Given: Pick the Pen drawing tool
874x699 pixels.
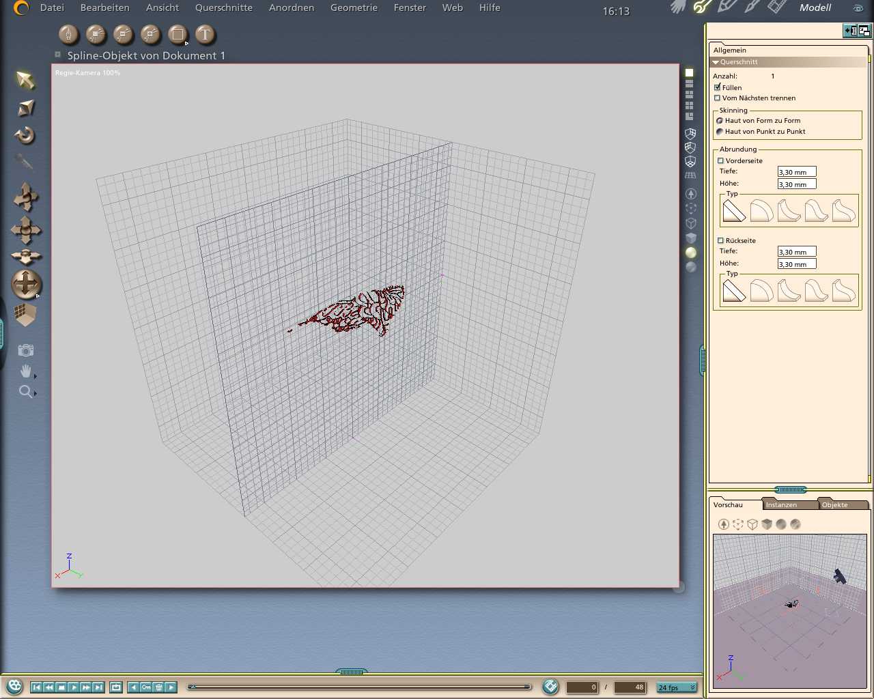Looking at the screenshot, I should coord(68,34).
